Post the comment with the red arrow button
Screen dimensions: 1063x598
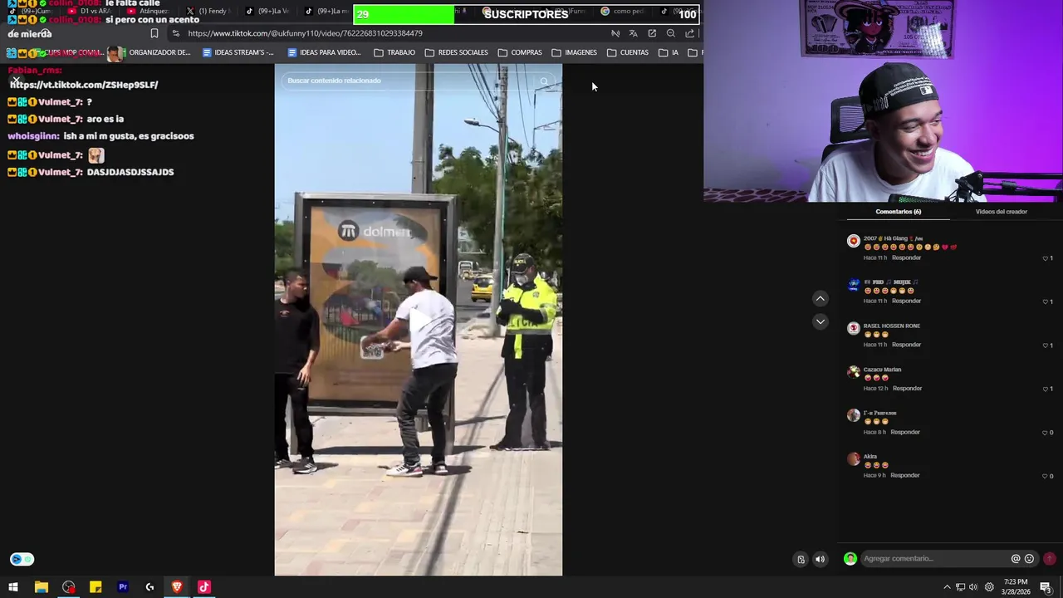pyautogui.click(x=1050, y=559)
